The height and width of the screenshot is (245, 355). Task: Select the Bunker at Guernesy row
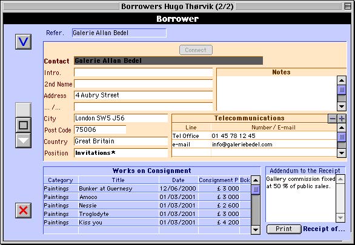(x=147, y=189)
